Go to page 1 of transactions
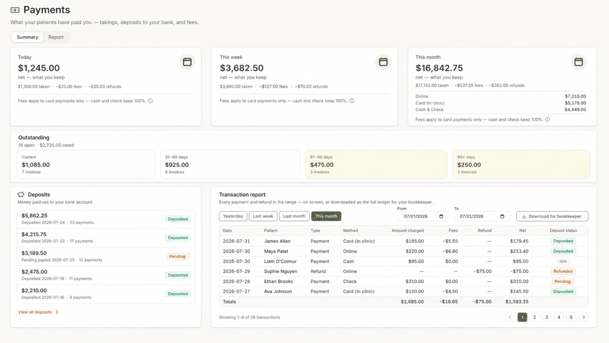 (522, 317)
